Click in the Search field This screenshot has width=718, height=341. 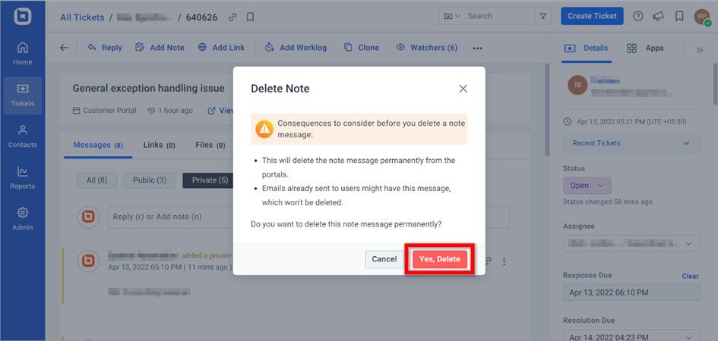(x=500, y=16)
